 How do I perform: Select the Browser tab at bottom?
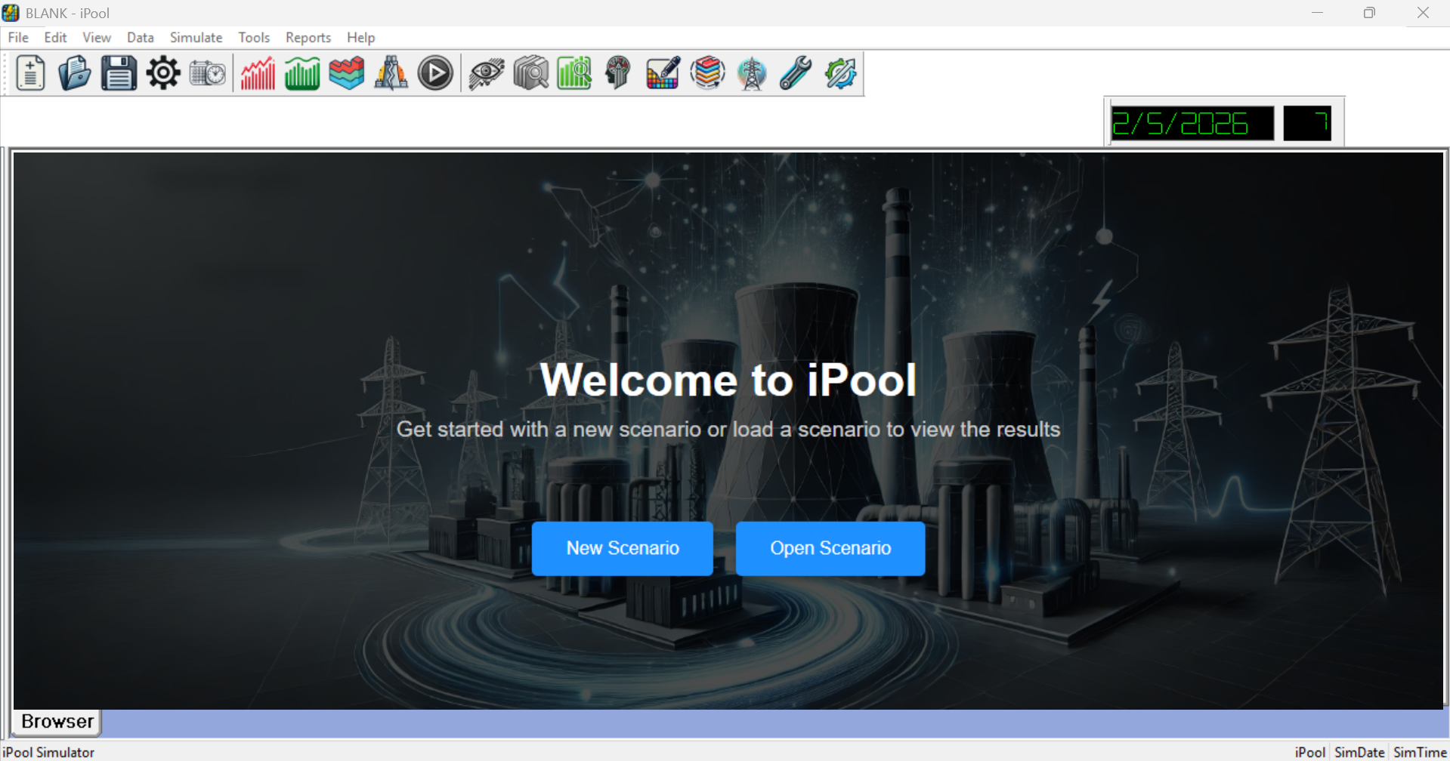pos(57,722)
